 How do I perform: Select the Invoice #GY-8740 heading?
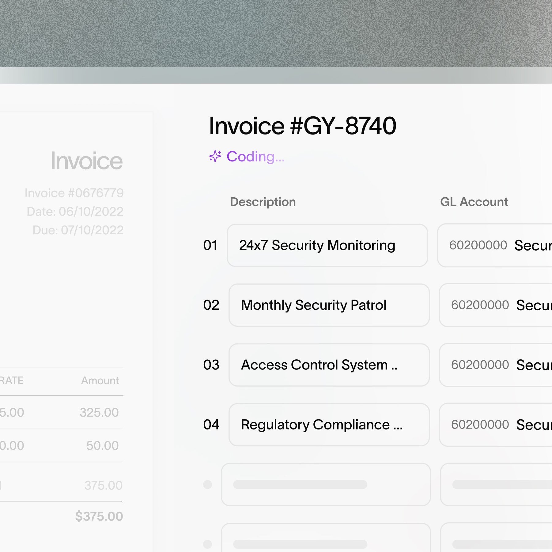(302, 126)
